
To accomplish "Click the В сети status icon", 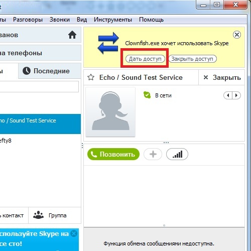I will [147, 95].
